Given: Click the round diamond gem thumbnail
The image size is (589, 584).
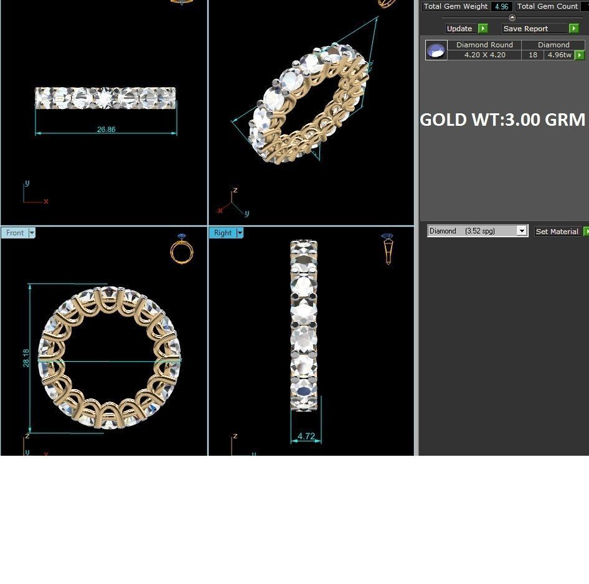Looking at the screenshot, I should click(x=436, y=50).
